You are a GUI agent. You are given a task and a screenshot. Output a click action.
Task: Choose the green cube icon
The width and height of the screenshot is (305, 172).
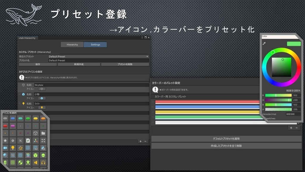click(36, 155)
